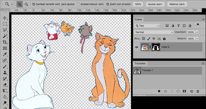Filter layers by smart objects icon
Image resolution: width=206 pixels, height=109 pixels.
point(190,26)
